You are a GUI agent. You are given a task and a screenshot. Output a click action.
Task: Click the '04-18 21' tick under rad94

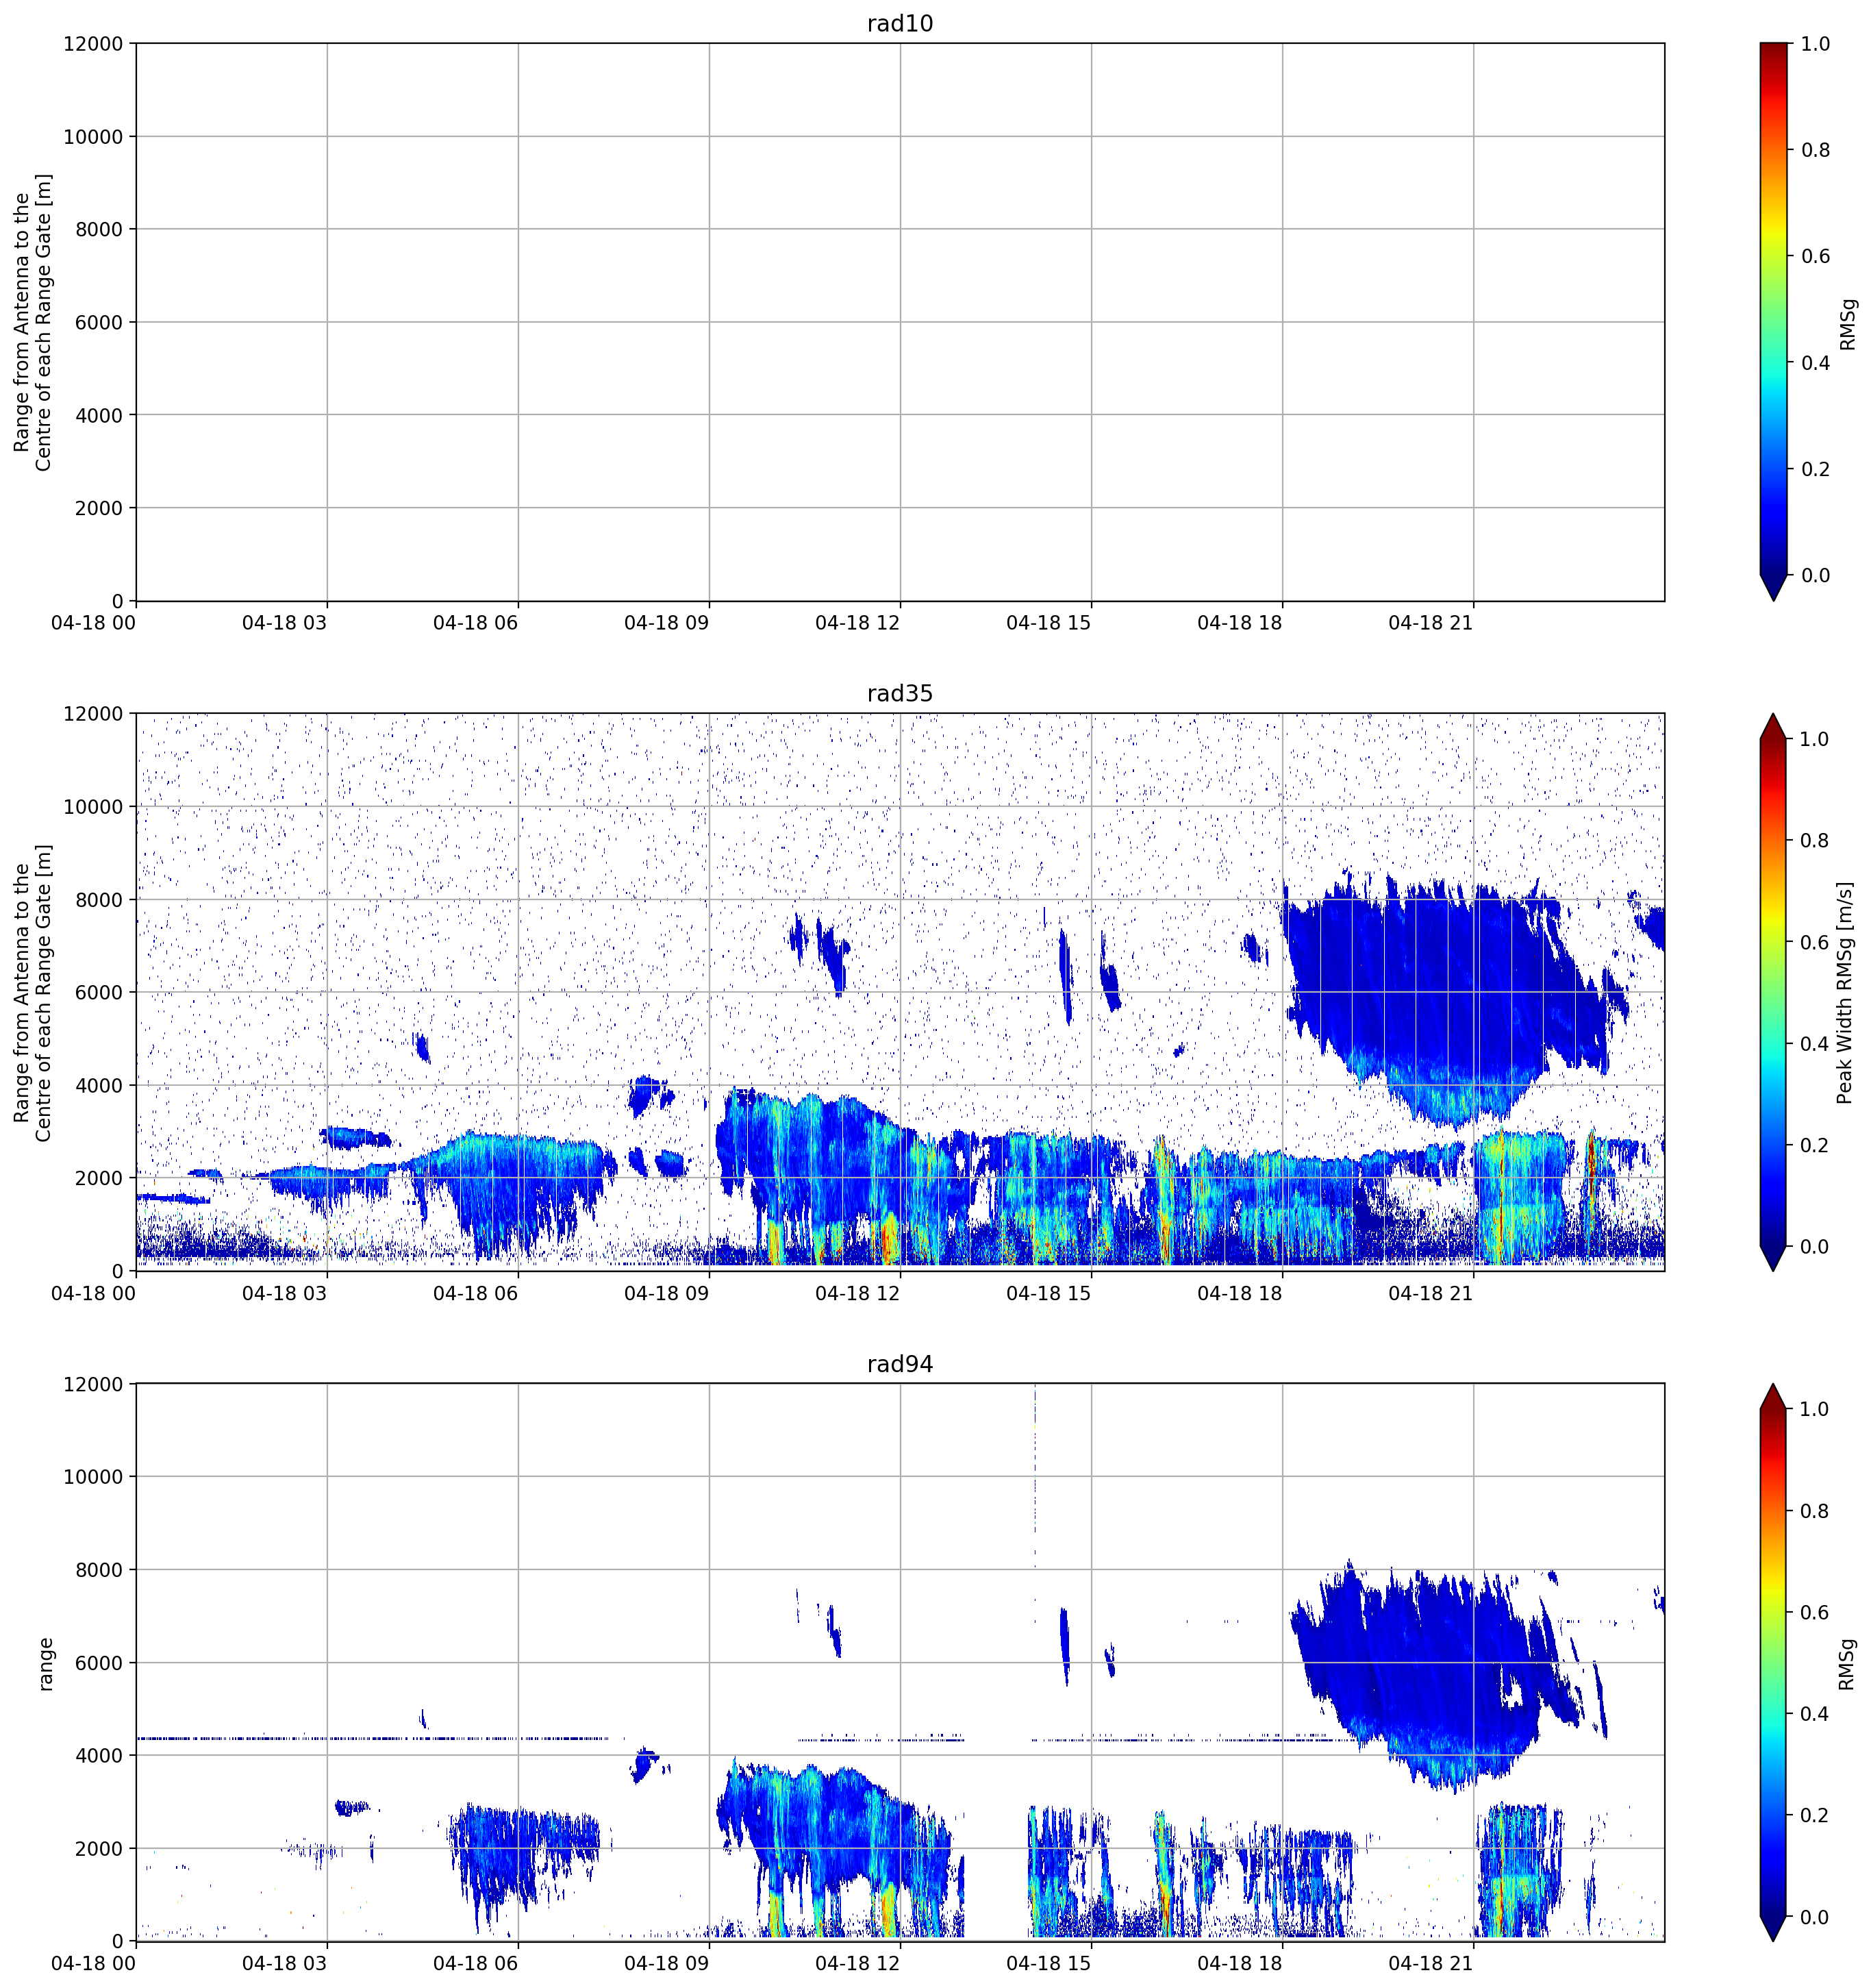click(1430, 1963)
